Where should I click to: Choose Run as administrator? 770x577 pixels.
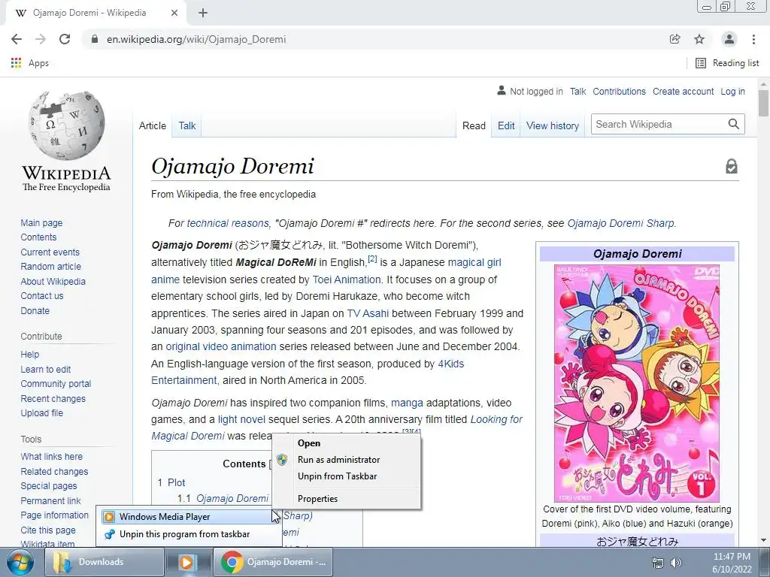point(347,460)
